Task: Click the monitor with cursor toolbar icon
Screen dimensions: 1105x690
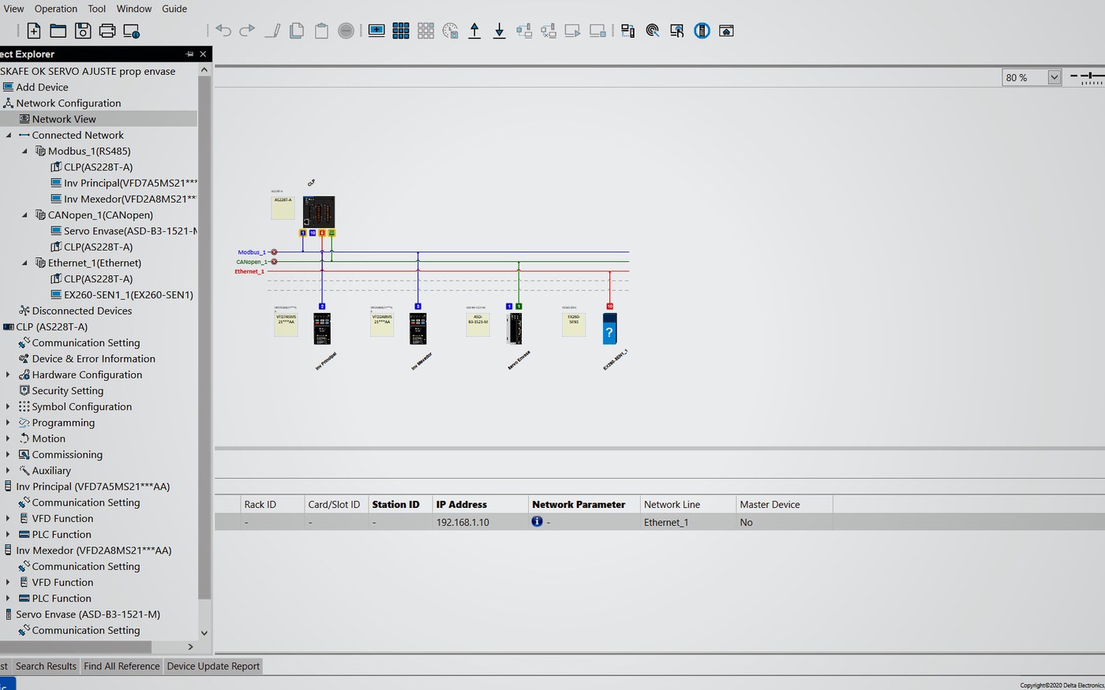Action: pyautogui.click(x=677, y=31)
